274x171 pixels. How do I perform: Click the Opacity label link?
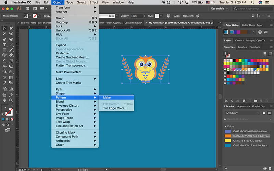(125, 16)
